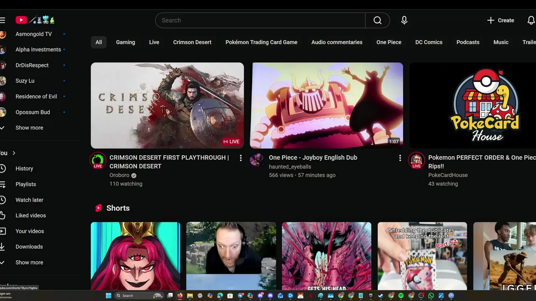Image resolution: width=536 pixels, height=301 pixels.
Task: Visit haunted_eyeballs channel name link
Action: point(290,166)
